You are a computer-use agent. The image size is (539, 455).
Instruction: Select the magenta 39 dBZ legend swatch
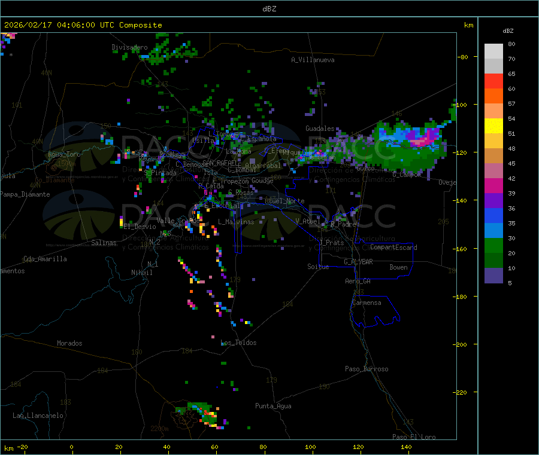coord(493,185)
